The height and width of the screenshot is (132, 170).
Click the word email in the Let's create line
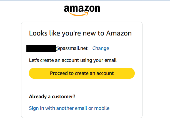[x=111, y=60]
